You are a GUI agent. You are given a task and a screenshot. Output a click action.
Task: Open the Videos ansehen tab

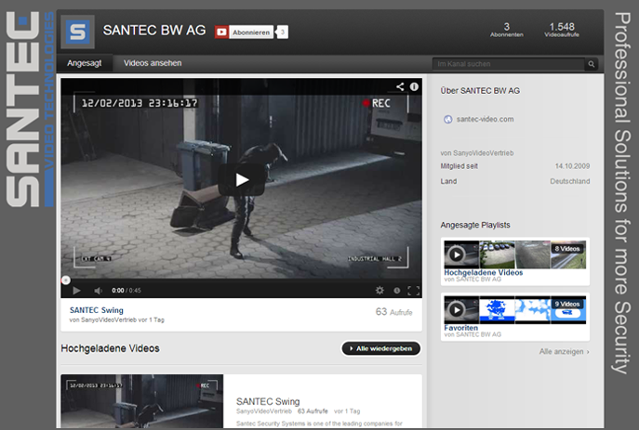153,63
